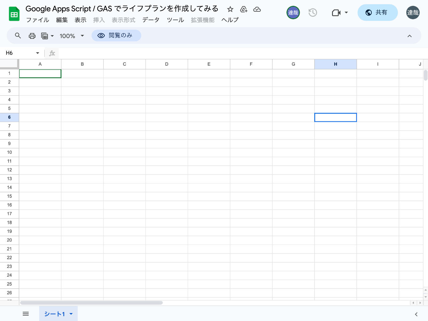This screenshot has width=428, height=321.
Task: Click the scroll left arrow
Action: (413, 303)
